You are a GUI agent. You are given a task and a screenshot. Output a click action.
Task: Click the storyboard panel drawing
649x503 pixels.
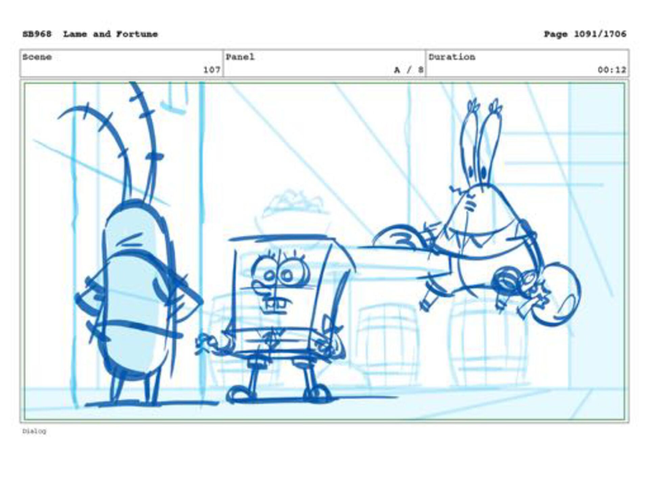[324, 251]
